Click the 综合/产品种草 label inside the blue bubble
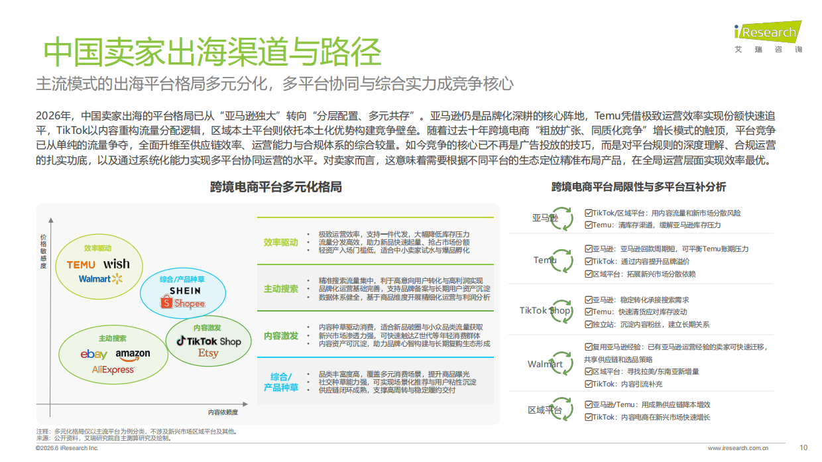The width and height of the screenshot is (822, 462). click(182, 280)
